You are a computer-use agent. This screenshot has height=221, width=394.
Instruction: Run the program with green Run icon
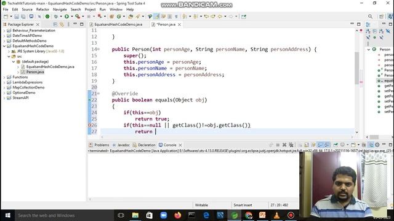click(x=66, y=17)
